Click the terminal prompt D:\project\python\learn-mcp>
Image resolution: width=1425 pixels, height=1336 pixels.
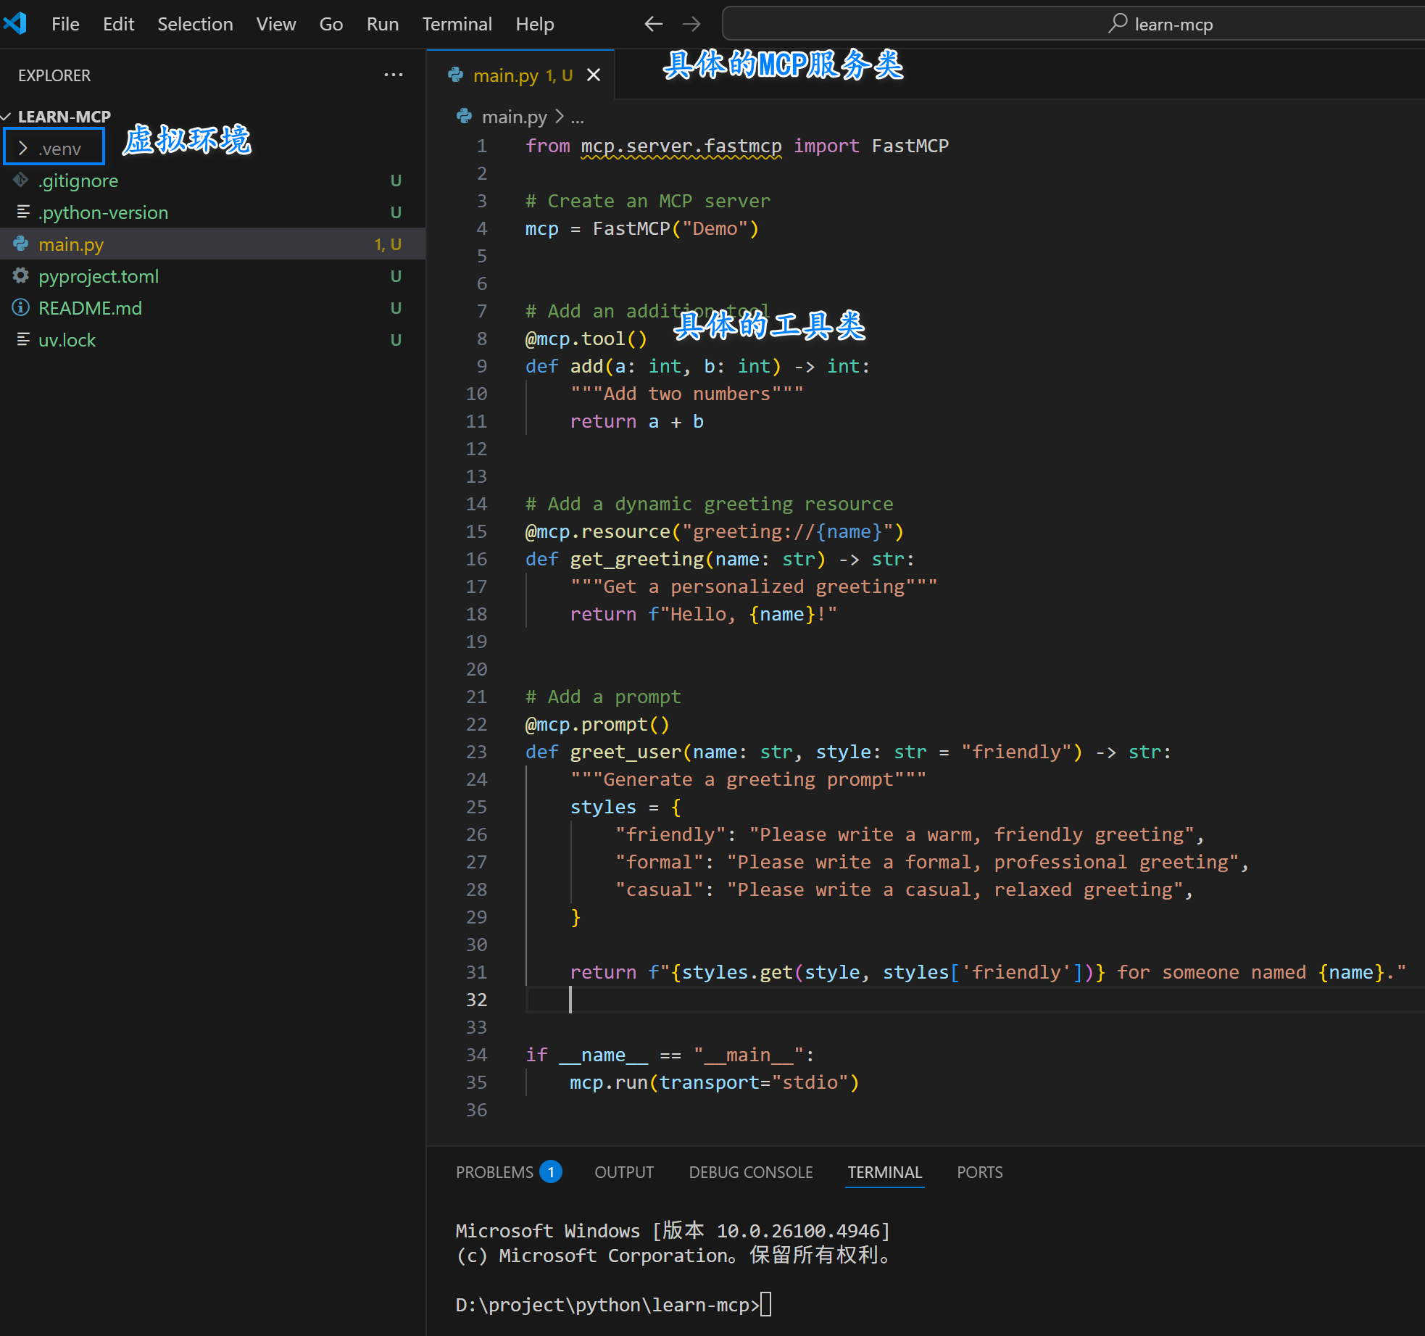tap(607, 1305)
